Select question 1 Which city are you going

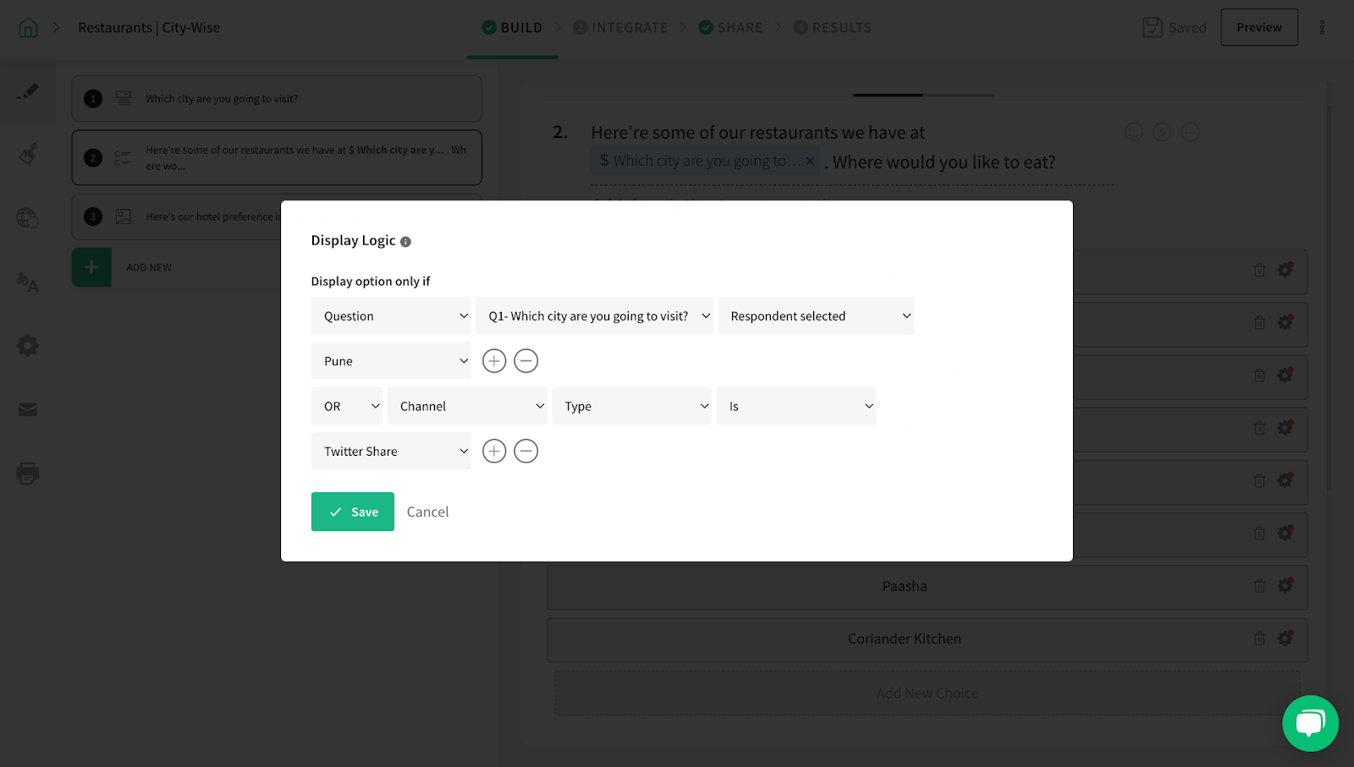click(x=277, y=99)
